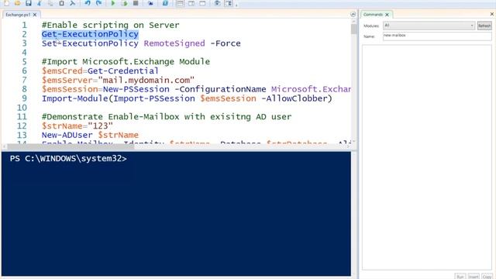Click '-ConfigurationName' on line 8
Viewport: 496px width, 279px height.
[220, 89]
